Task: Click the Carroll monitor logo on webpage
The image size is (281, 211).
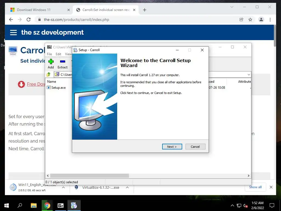Action: click(x=13, y=51)
